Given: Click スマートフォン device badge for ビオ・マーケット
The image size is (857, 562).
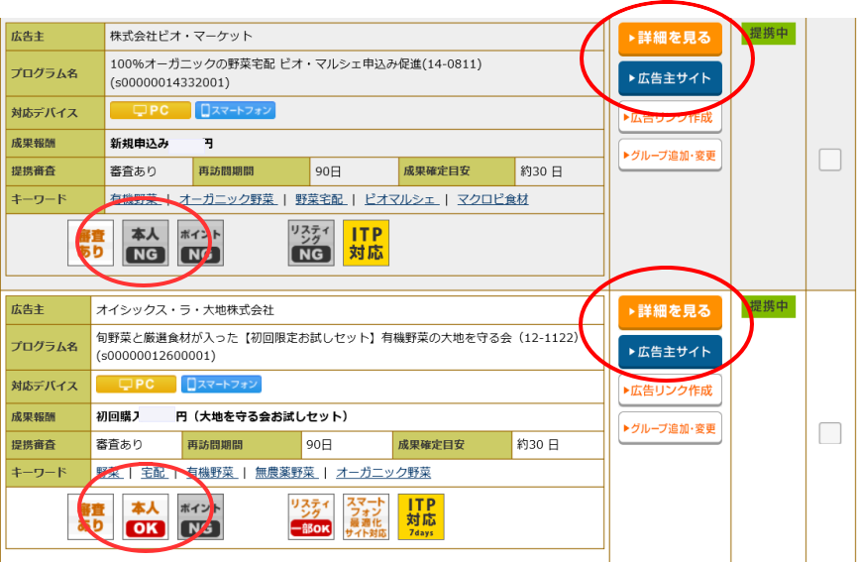Looking at the screenshot, I should [235, 110].
